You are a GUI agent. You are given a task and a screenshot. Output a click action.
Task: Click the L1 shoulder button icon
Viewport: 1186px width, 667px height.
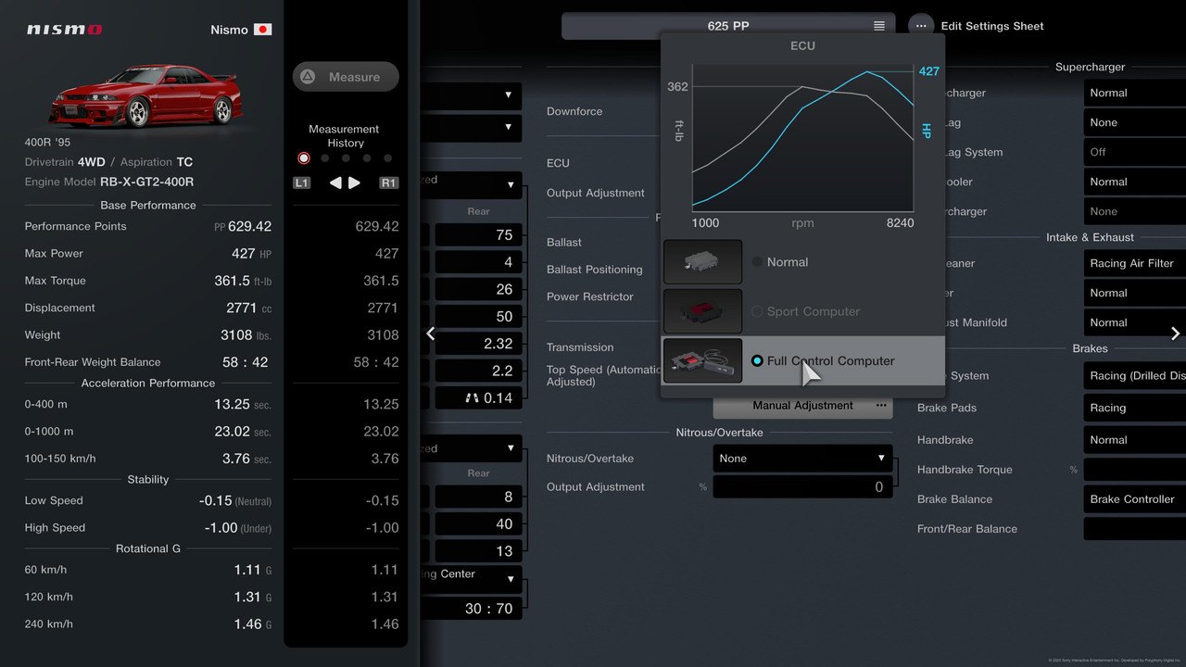point(302,183)
